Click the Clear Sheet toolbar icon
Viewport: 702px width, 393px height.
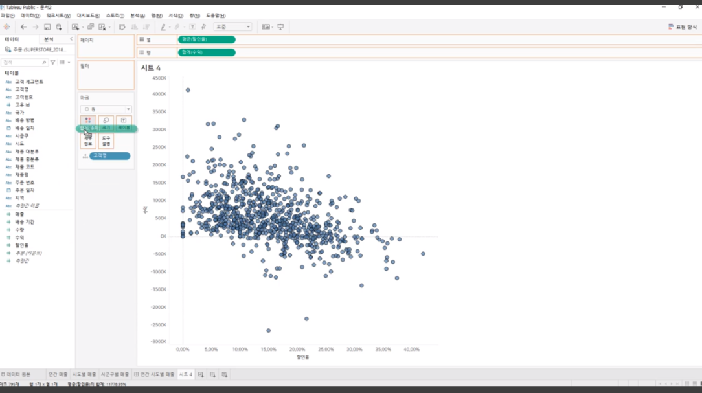click(102, 27)
